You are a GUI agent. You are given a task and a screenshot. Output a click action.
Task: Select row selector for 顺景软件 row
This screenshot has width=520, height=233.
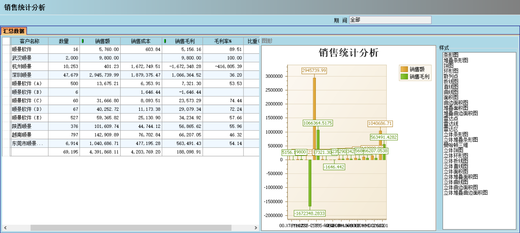coord(6,49)
